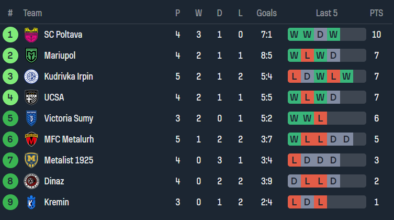
Task: Go to the Kremin team name
Action: (x=57, y=202)
